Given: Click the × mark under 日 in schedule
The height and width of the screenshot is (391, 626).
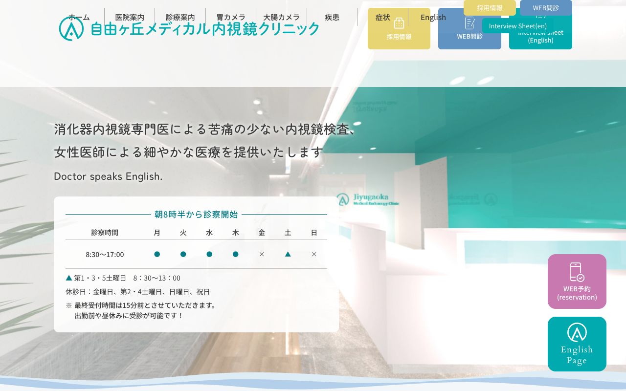Looking at the screenshot, I should click(314, 254).
